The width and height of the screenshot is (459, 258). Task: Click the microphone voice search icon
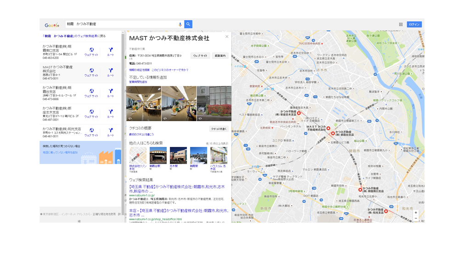[x=180, y=24]
